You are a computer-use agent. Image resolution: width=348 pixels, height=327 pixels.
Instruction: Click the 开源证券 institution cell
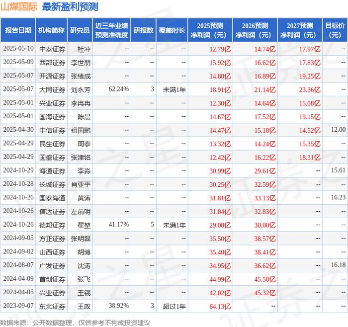(x=52, y=76)
